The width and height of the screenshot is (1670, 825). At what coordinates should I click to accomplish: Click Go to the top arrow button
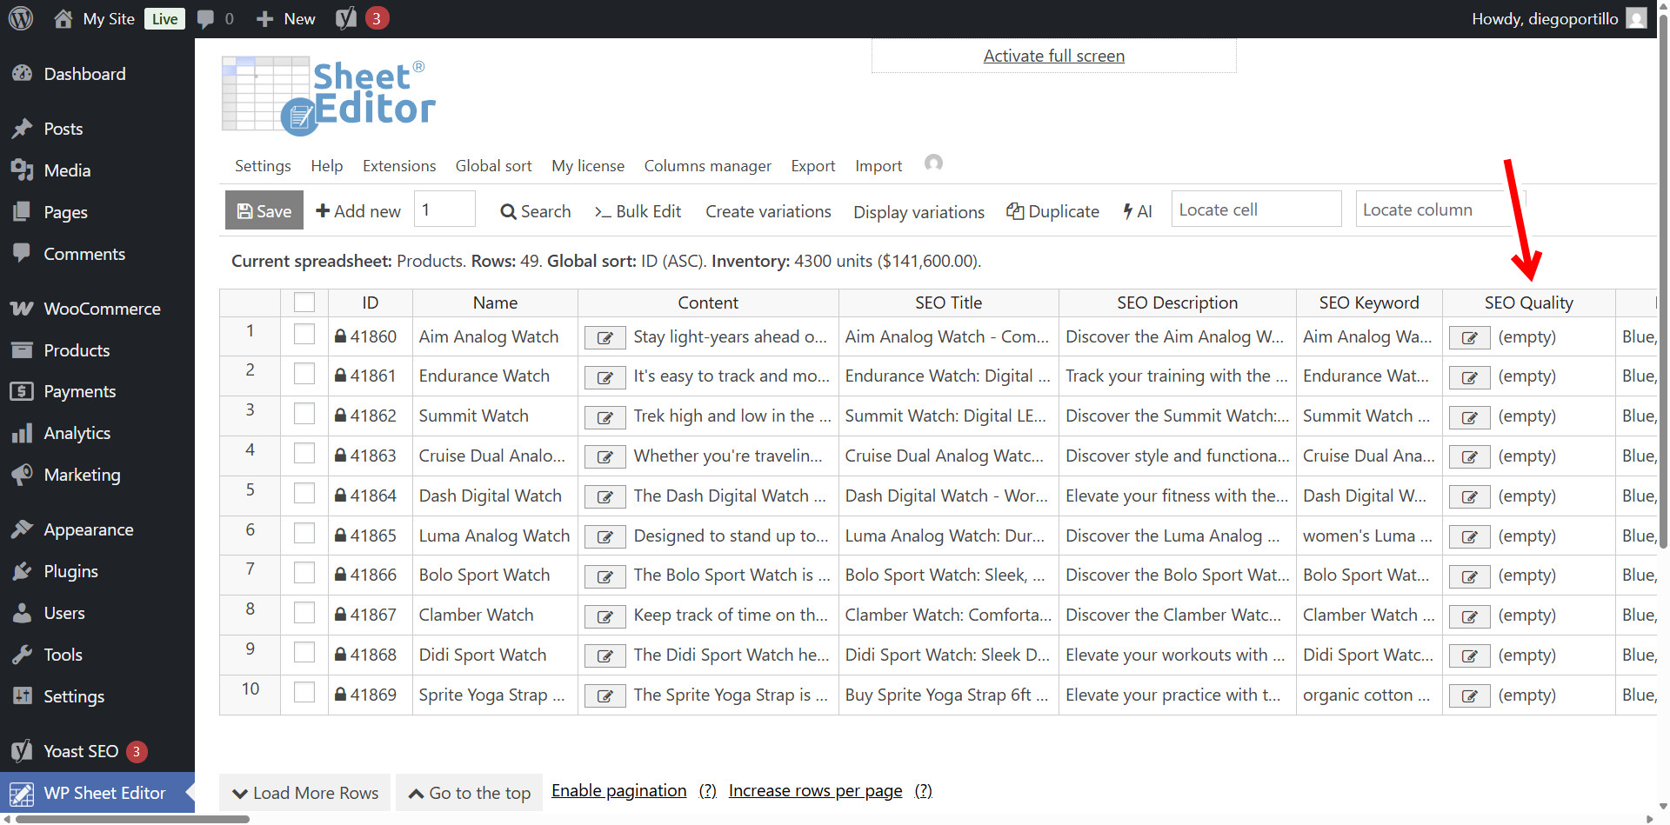pos(470,793)
